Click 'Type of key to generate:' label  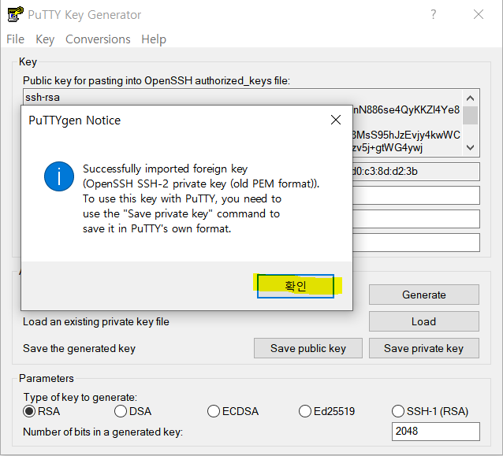tap(80, 398)
